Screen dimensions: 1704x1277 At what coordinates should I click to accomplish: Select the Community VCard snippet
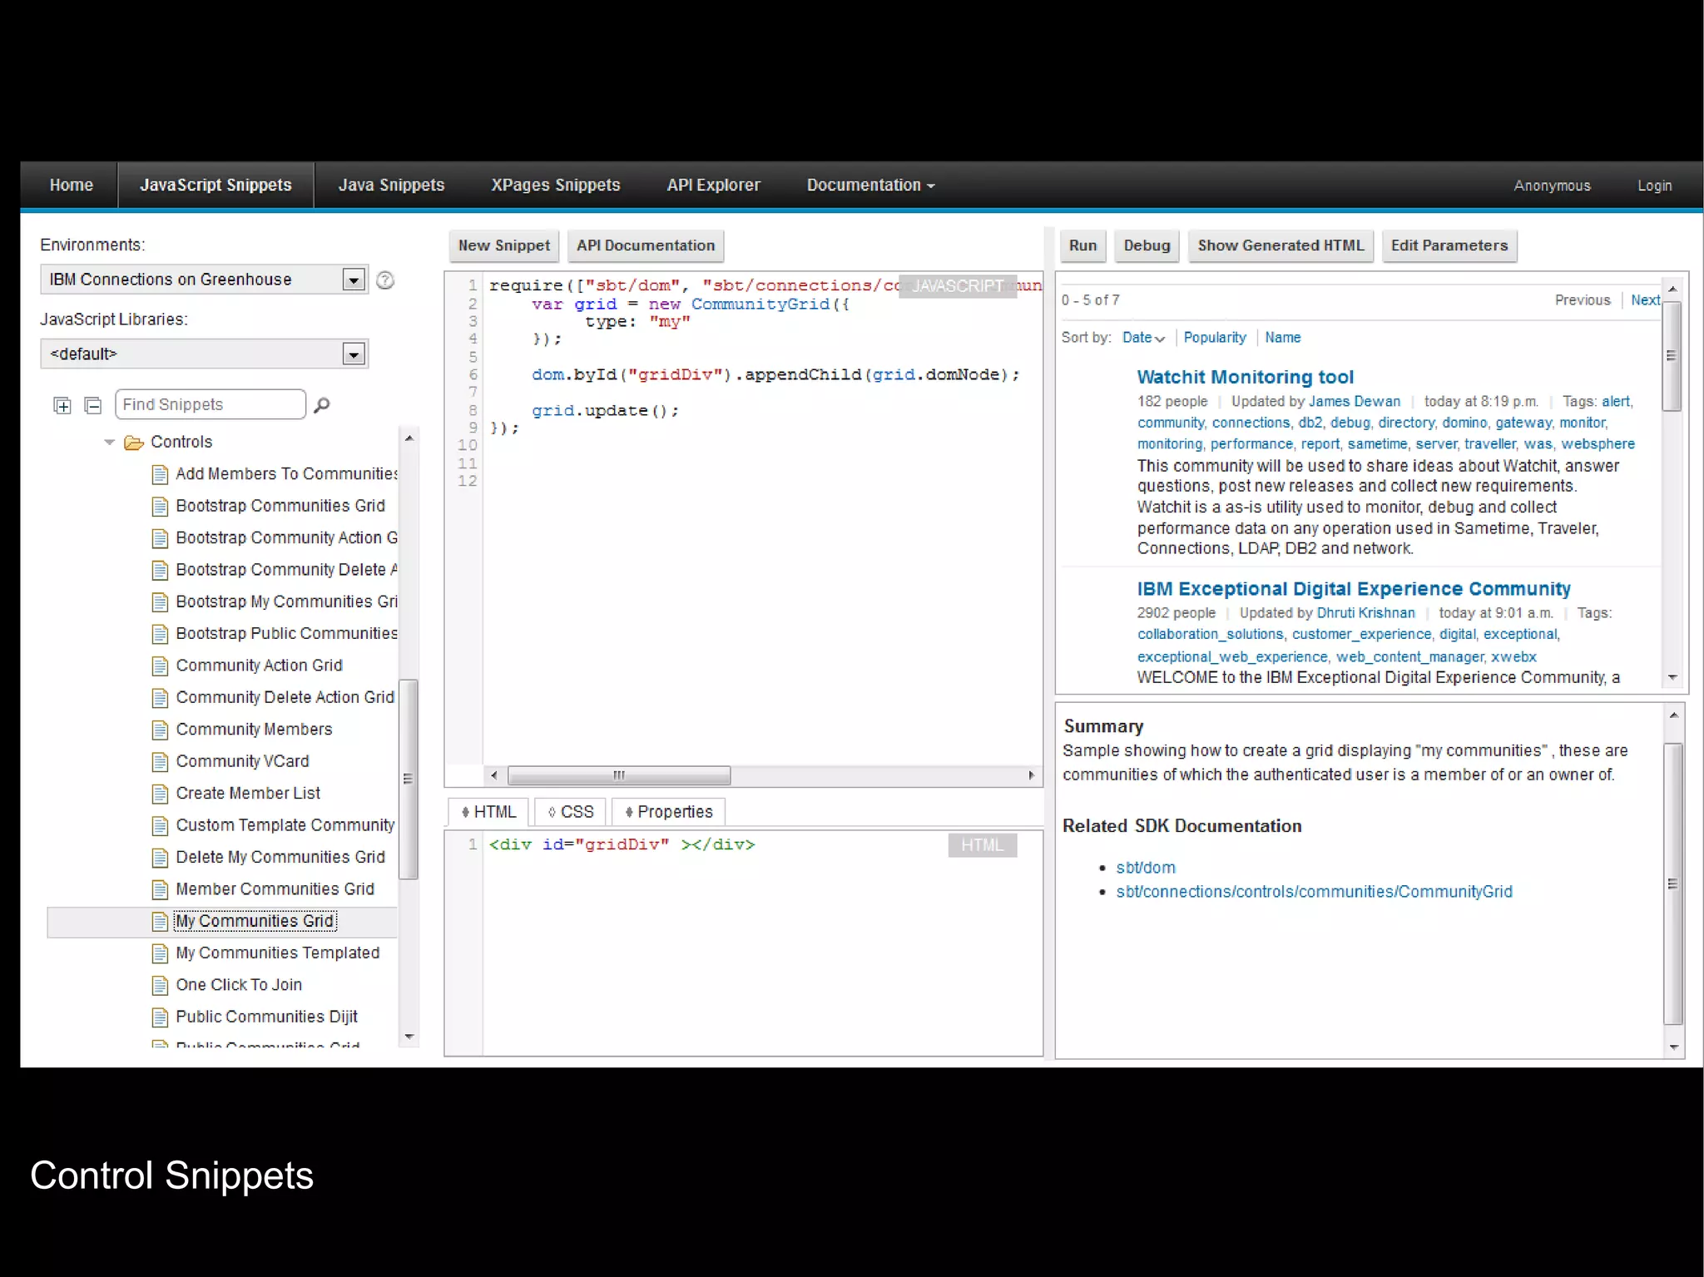(242, 761)
